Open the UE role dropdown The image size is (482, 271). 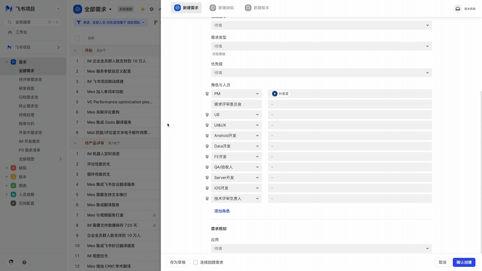point(236,115)
